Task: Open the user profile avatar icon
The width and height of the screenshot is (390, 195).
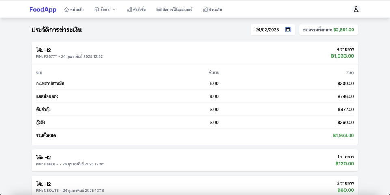Action: pos(356,9)
